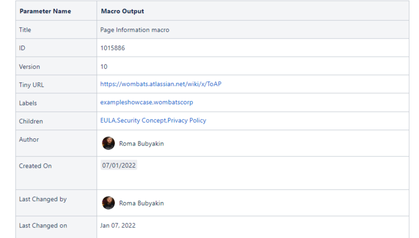The height and width of the screenshot is (238, 419).
Task: Click the Last Changed by avatar picture
Action: (x=108, y=202)
